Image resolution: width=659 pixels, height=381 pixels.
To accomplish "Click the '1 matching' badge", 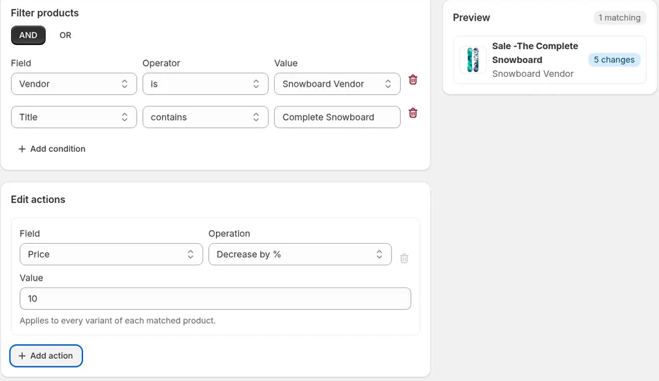I will coord(620,17).
